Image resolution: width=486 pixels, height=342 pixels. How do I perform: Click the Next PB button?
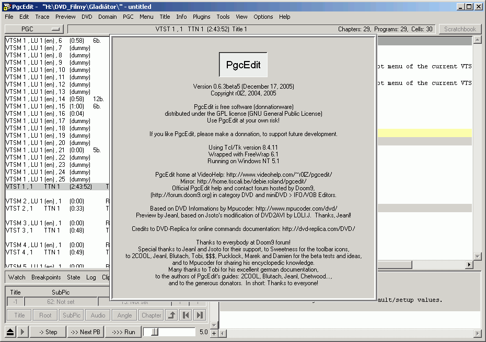pyautogui.click(x=85, y=332)
